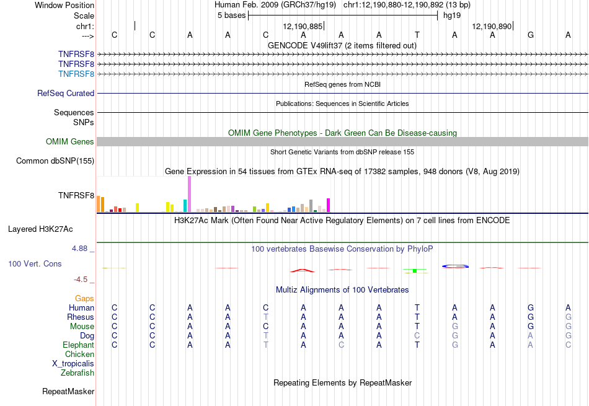The height and width of the screenshot is (406, 589).
Task: Select the RepeatMasker track label
Action: click(68, 391)
